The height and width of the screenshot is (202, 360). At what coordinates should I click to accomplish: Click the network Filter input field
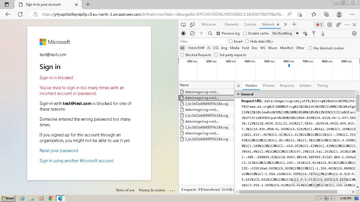pyautogui.click(x=202, y=41)
